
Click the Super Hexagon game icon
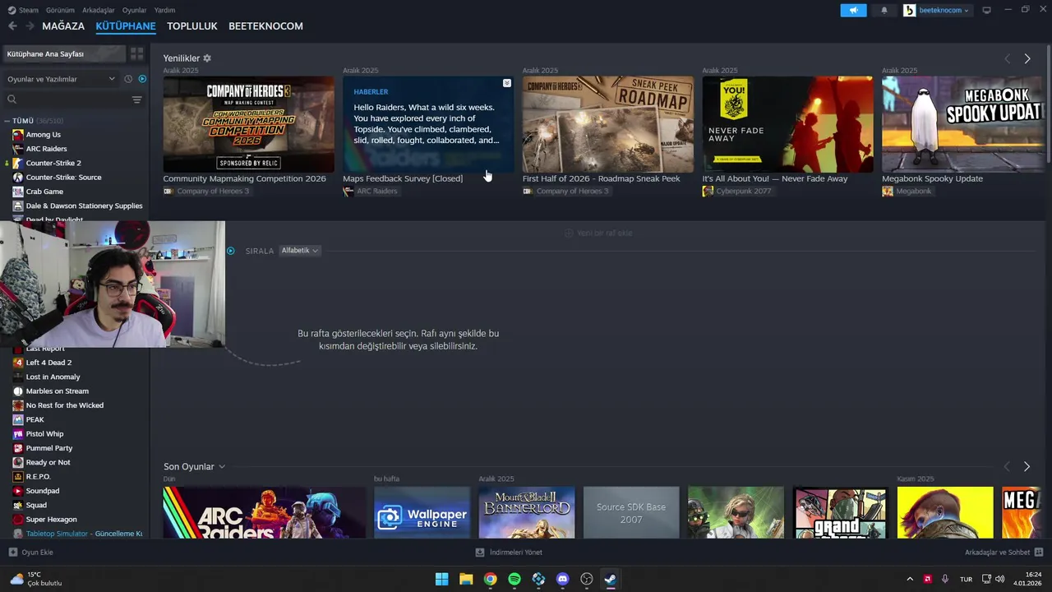coord(18,520)
